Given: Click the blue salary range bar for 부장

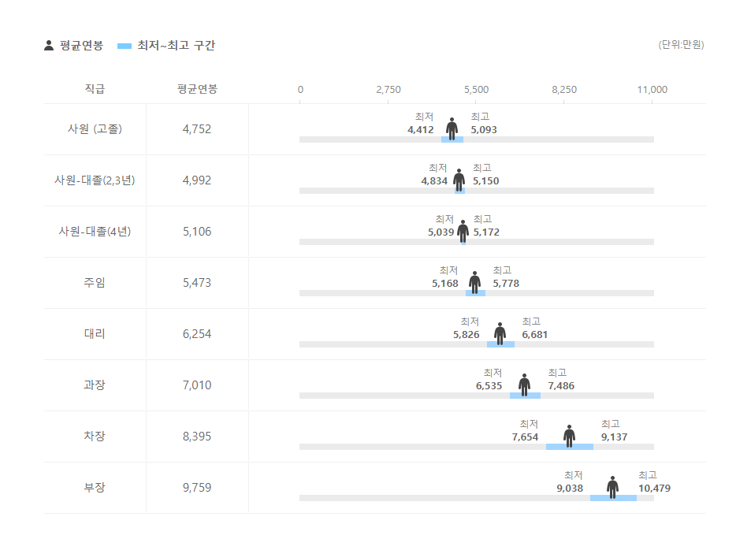Looking at the screenshot, I should [x=613, y=498].
